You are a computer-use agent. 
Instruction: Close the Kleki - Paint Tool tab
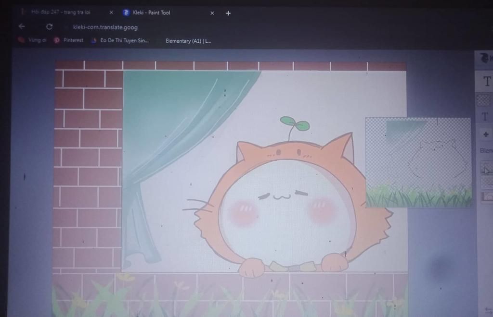(x=212, y=13)
